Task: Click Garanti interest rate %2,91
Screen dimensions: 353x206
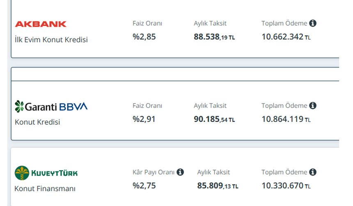Action: coord(144,119)
